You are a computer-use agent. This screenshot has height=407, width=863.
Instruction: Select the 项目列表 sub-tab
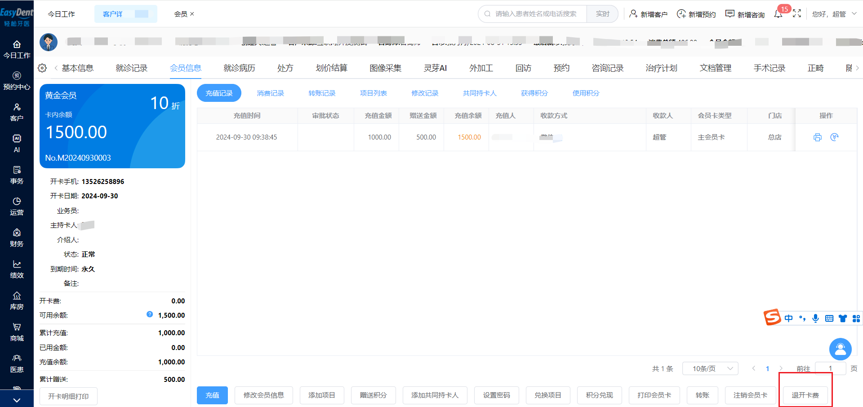[373, 93]
